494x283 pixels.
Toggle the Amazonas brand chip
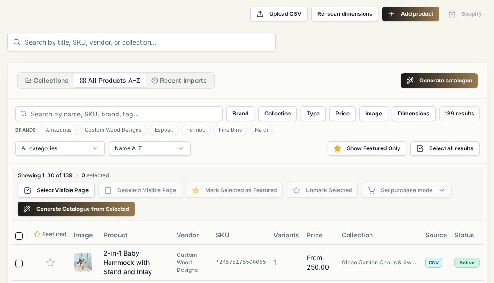pos(59,130)
